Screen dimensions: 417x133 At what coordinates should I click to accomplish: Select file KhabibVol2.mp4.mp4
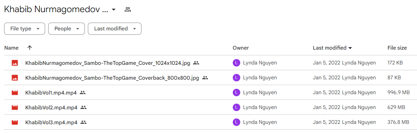point(51,107)
